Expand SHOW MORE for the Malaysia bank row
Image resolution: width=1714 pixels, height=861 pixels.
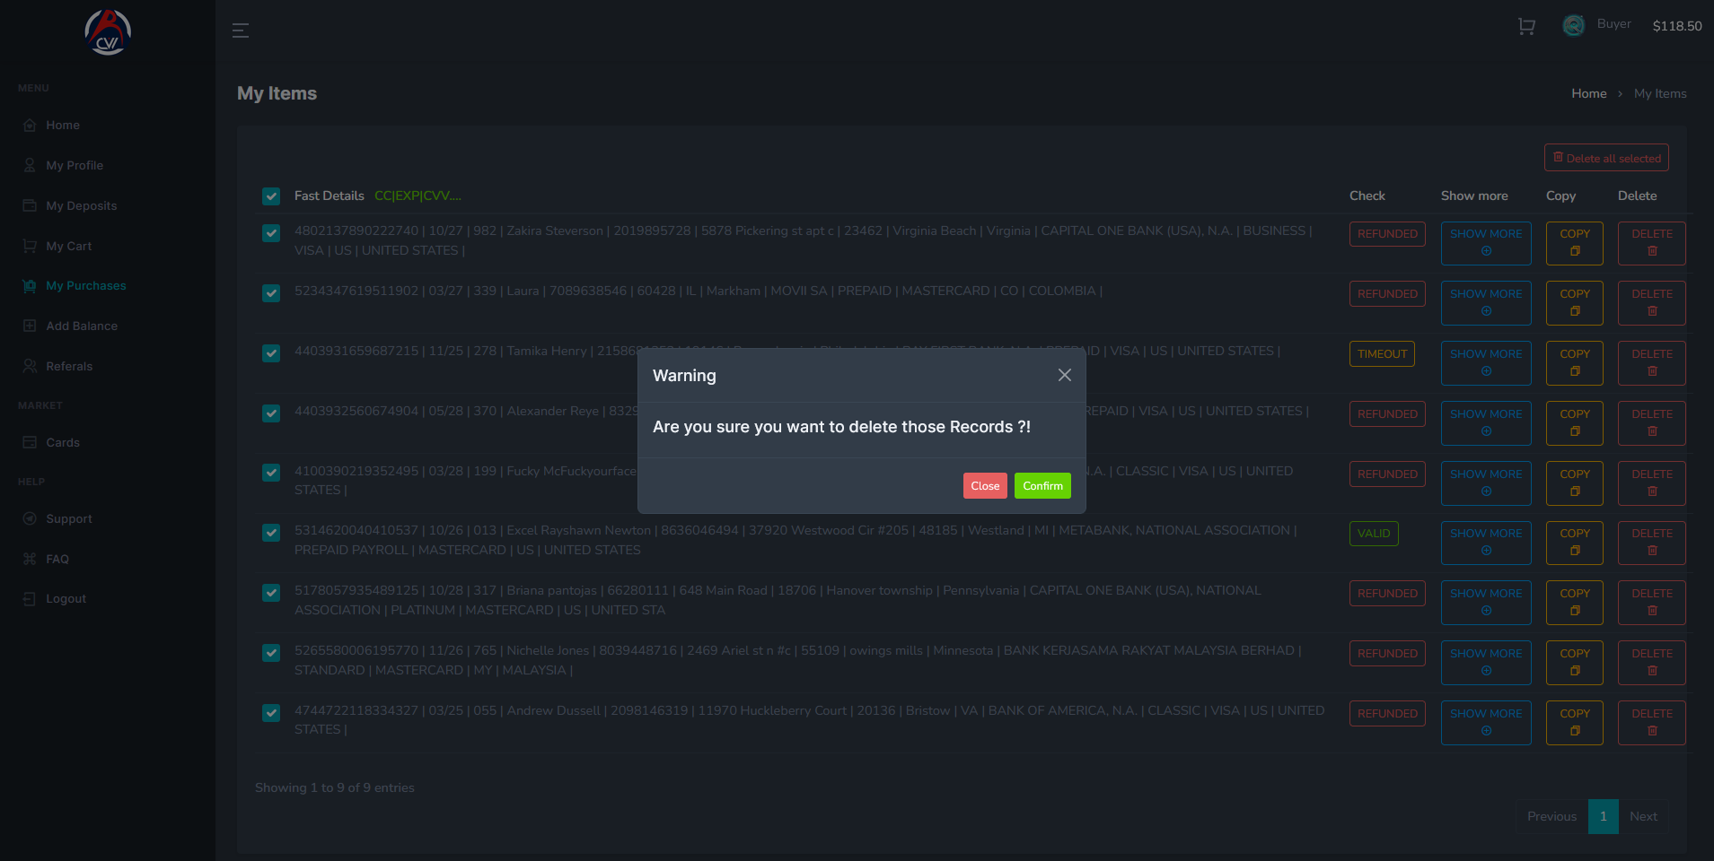(1486, 663)
